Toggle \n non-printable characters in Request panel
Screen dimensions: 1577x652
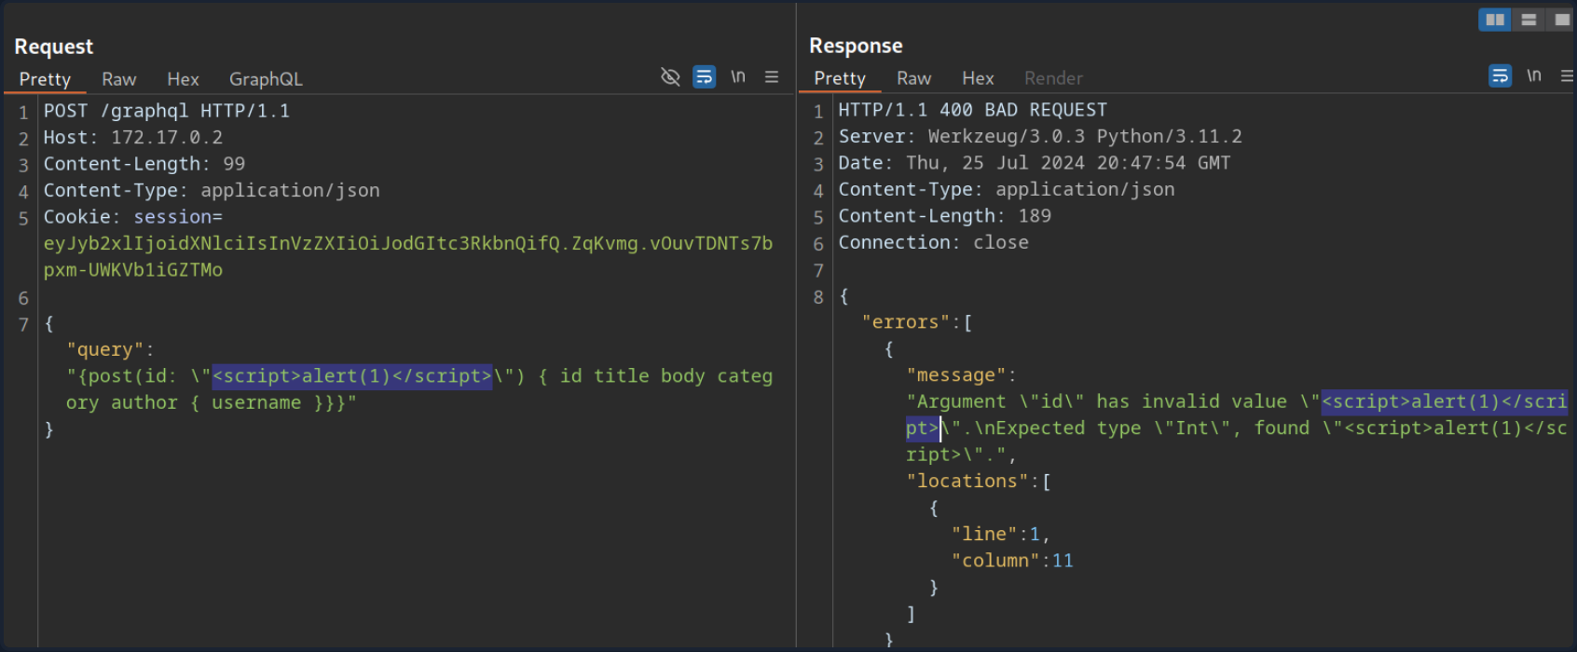(x=738, y=76)
